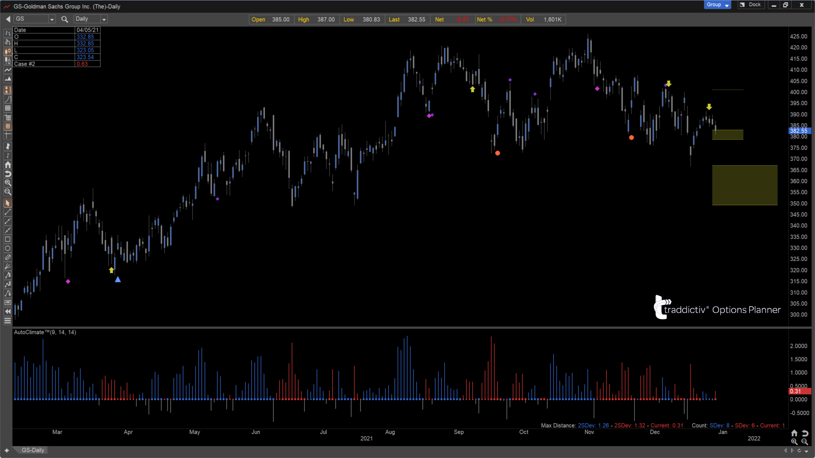
Task: Click the Dock button
Action: coord(750,5)
